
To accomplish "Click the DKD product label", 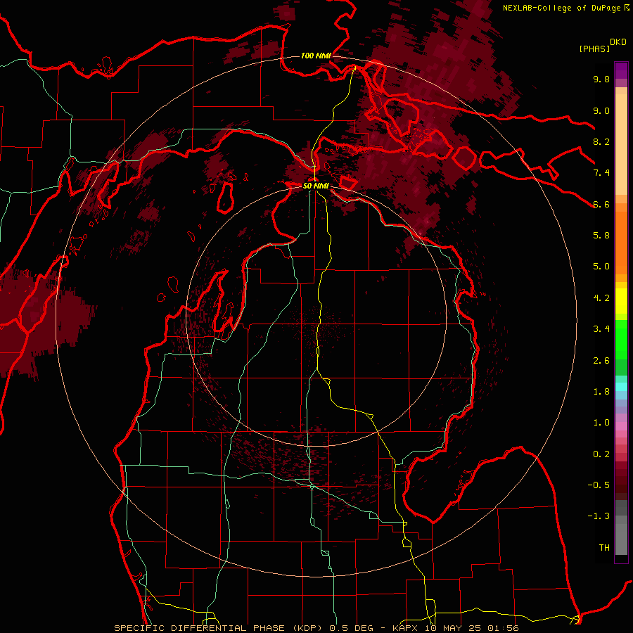I will (618, 42).
